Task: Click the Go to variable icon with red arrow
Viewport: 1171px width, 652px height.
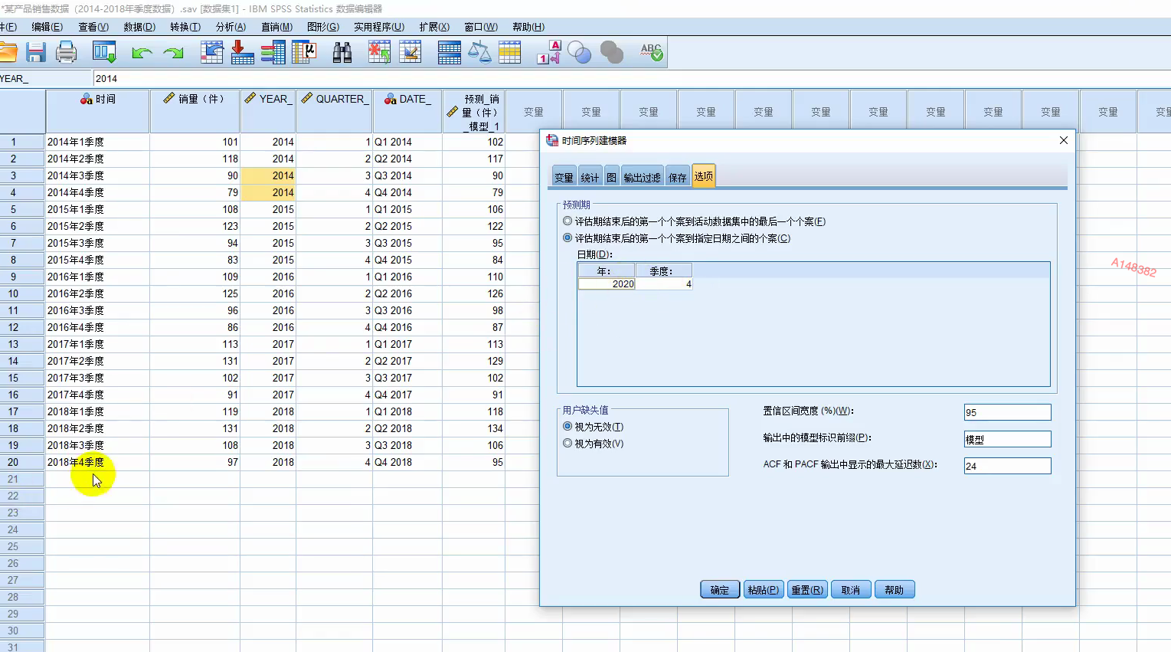Action: (242, 52)
